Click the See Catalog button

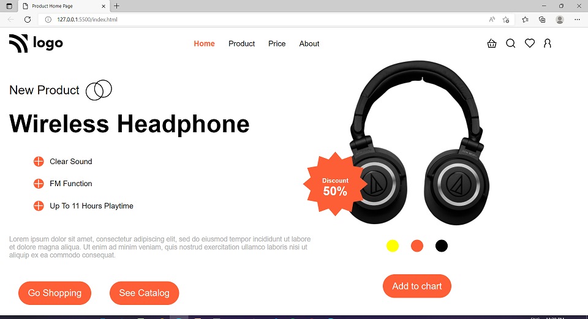coord(145,293)
